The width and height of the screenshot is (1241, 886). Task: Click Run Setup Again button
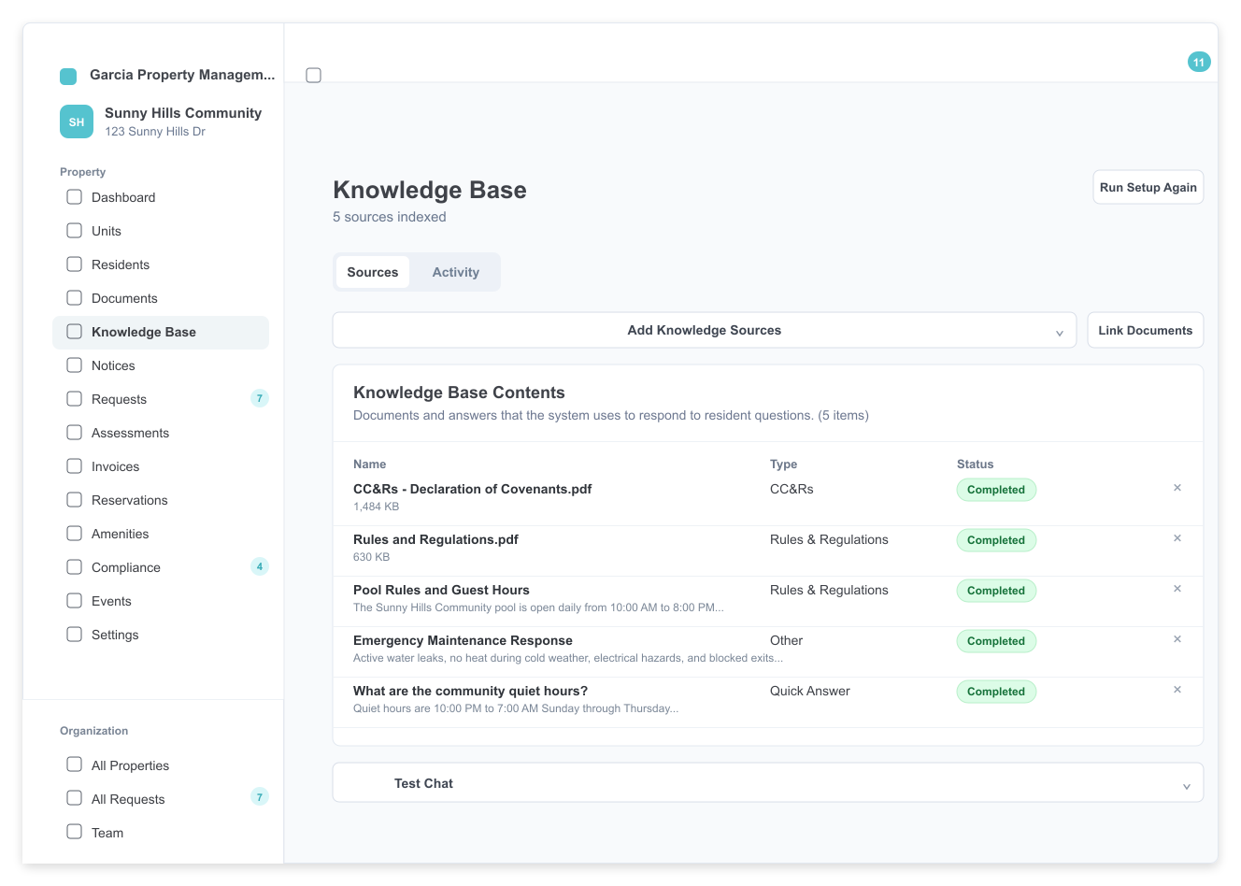click(x=1148, y=187)
